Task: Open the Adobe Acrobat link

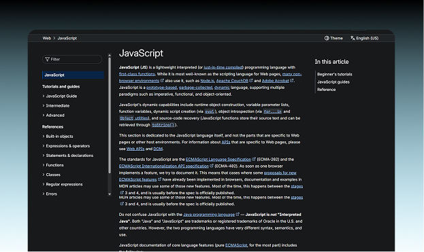Action: click(x=275, y=81)
